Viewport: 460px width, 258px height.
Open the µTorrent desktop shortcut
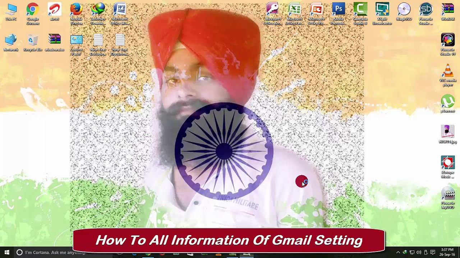point(448,104)
